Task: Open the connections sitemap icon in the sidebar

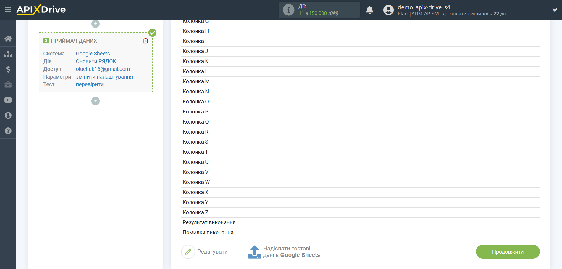Action: [8, 54]
